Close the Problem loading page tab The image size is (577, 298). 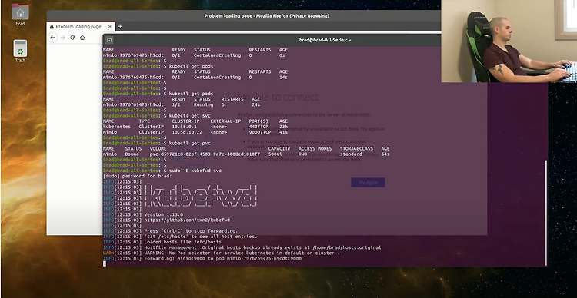[x=110, y=27]
